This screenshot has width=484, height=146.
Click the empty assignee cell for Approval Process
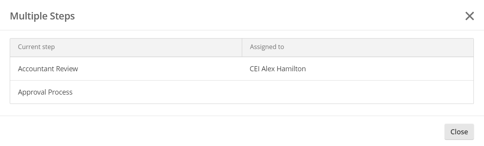[x=358, y=92]
